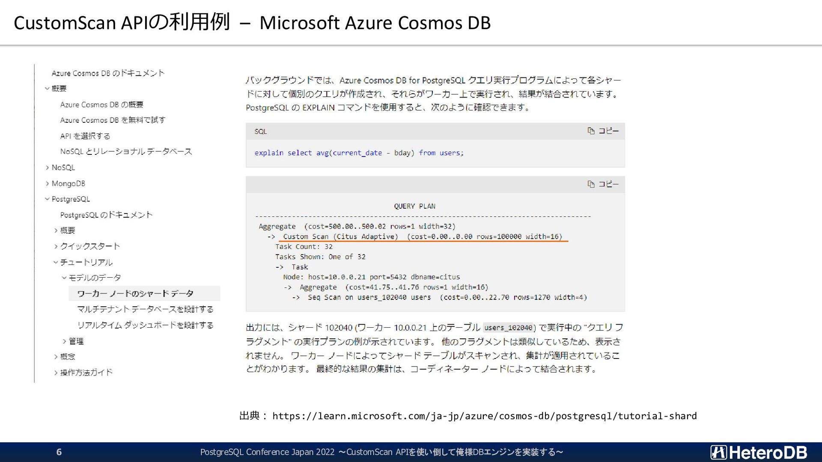Select ワーカー ノードのシャード データ item
Image resolution: width=822 pixels, height=462 pixels.
(x=144, y=293)
